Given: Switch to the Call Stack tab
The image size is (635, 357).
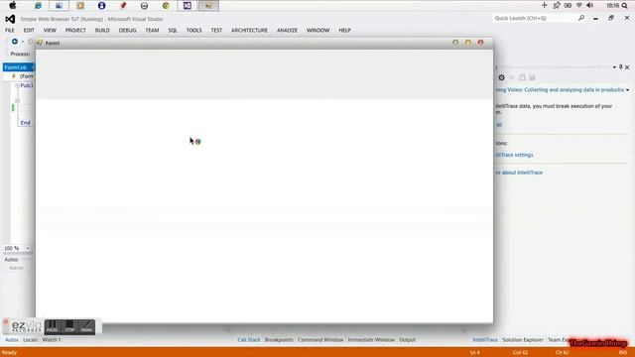Looking at the screenshot, I should tap(249, 340).
